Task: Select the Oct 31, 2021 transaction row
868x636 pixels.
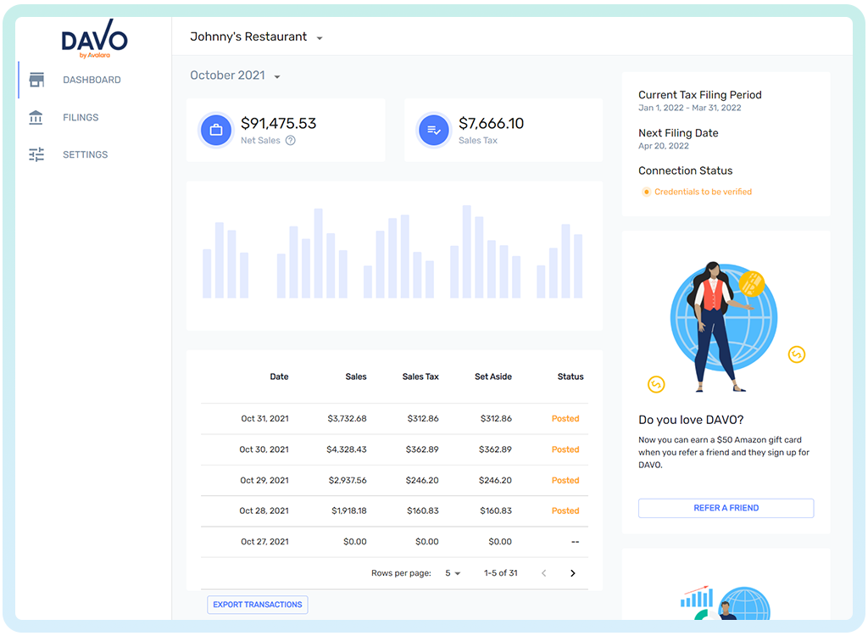Action: (394, 418)
